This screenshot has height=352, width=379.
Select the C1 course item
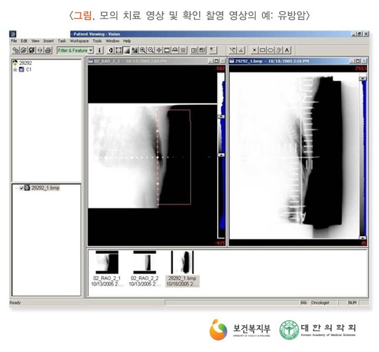pos(28,70)
